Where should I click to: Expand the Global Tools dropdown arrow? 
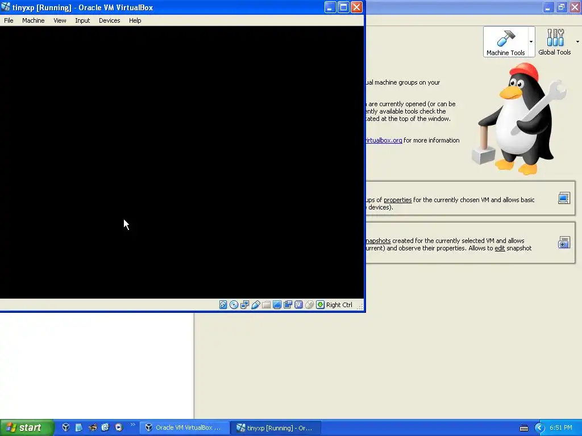coord(577,42)
